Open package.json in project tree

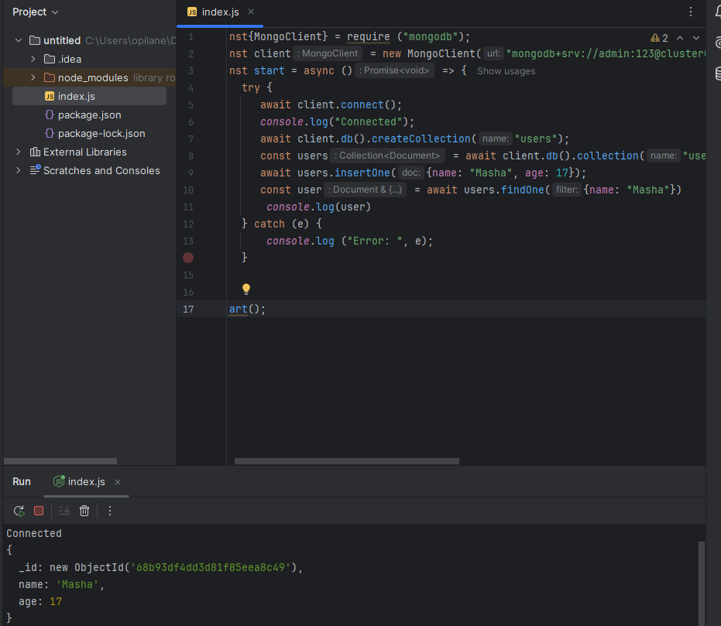pos(89,115)
